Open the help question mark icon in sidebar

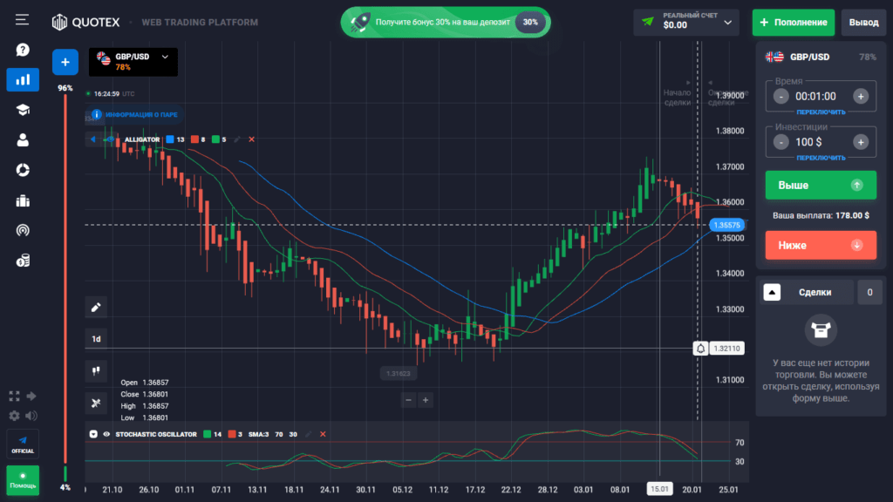(x=23, y=50)
